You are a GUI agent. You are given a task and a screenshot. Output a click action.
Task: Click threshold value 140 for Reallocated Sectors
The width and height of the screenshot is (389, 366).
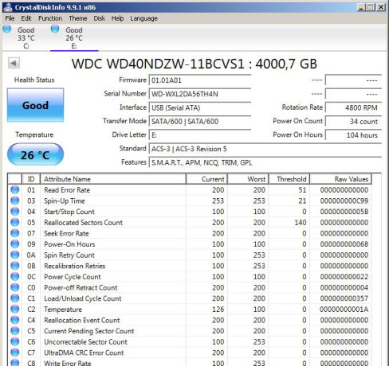pos(301,223)
